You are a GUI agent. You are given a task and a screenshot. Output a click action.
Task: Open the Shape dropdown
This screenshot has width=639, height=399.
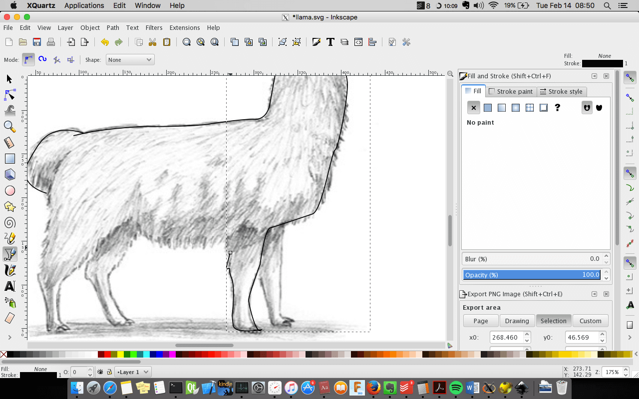130,60
